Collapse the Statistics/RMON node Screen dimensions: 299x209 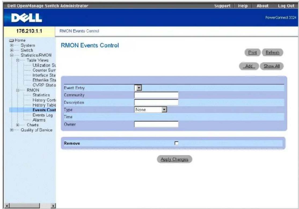tap(12, 55)
